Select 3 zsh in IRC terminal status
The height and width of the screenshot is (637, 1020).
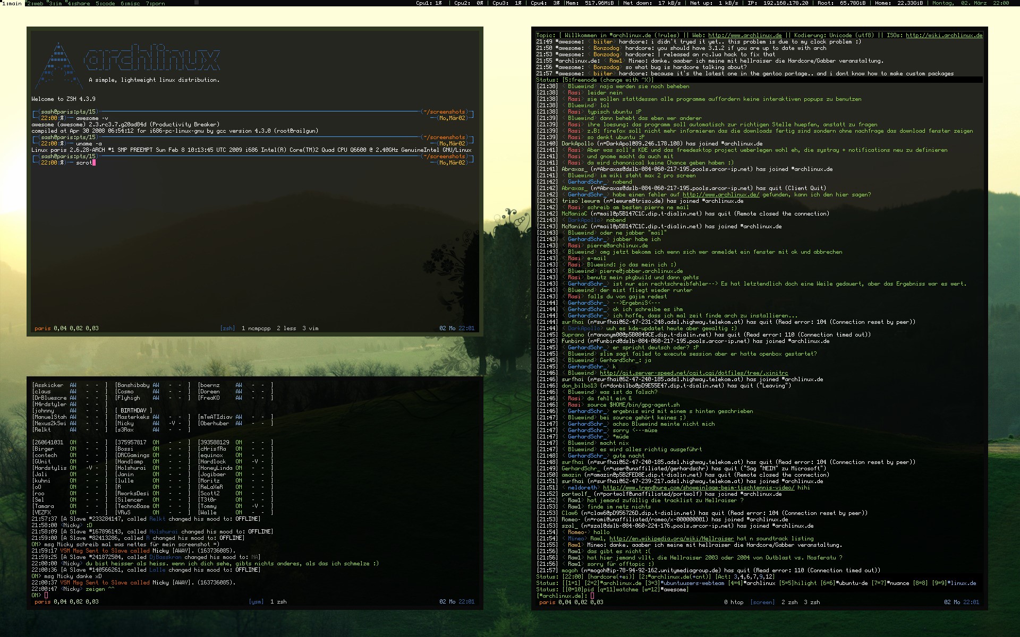pos(812,602)
